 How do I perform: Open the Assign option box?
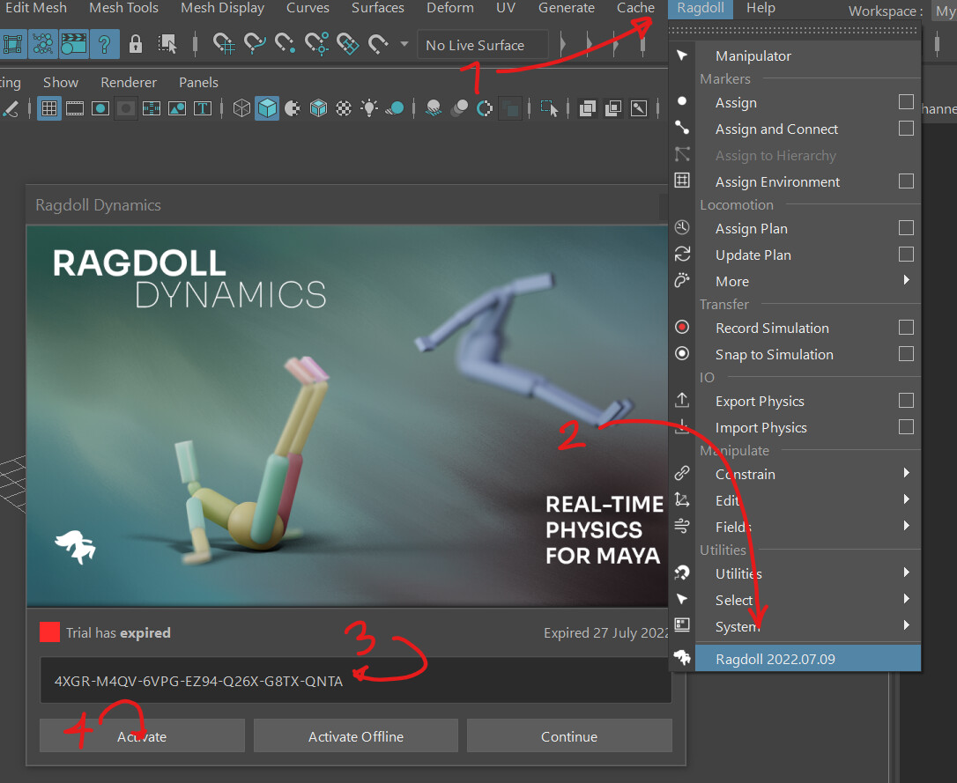[907, 102]
